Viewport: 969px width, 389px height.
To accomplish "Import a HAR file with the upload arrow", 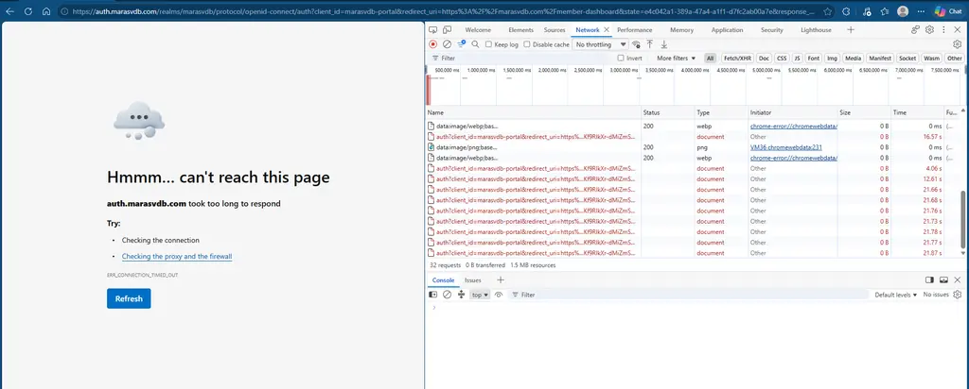I will (650, 44).
